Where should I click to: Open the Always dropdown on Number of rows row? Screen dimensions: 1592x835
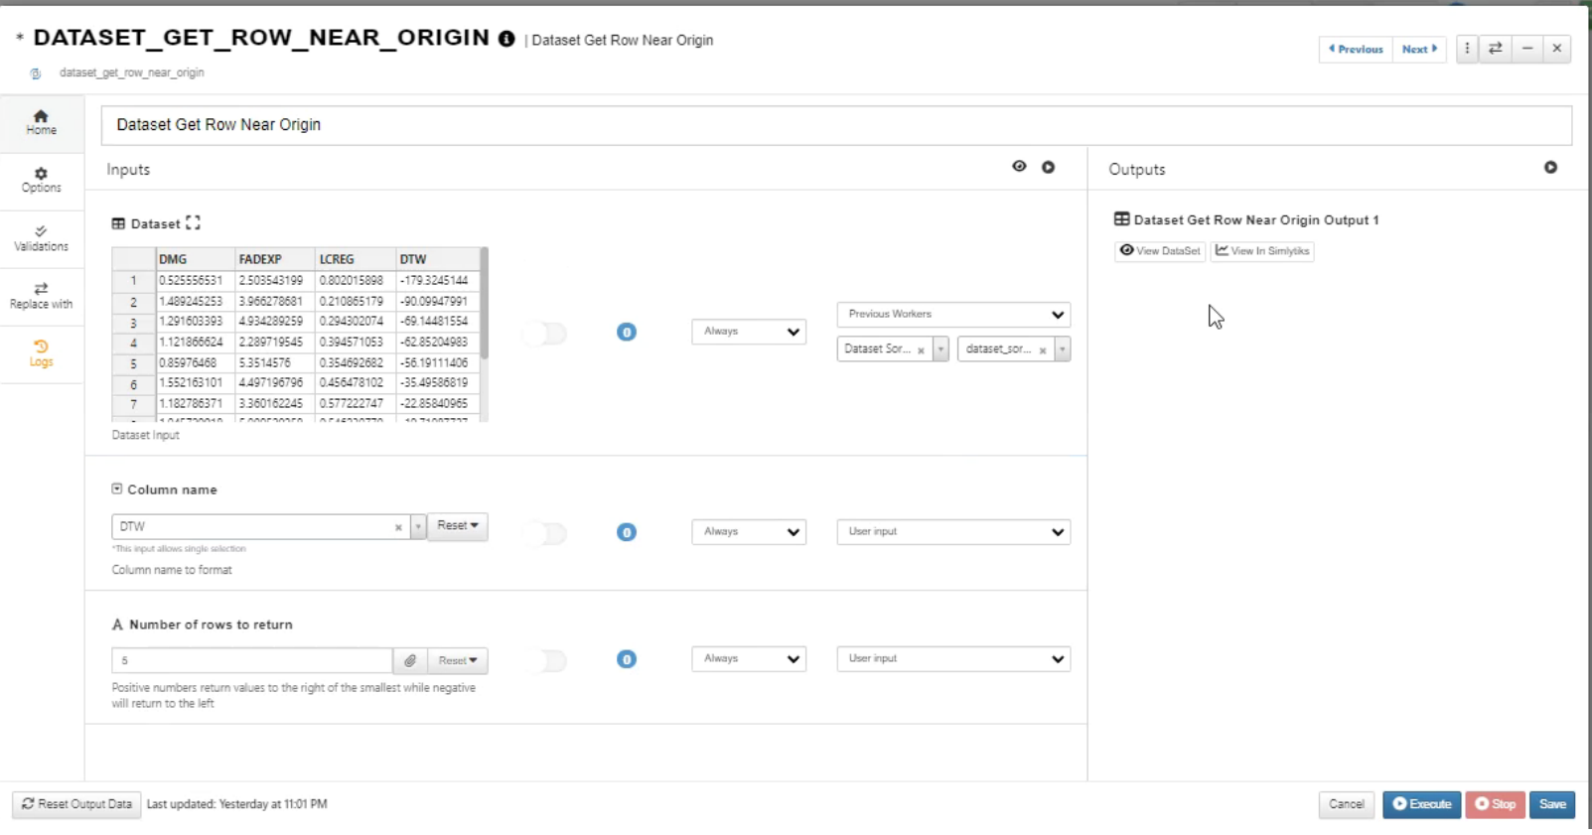(749, 659)
